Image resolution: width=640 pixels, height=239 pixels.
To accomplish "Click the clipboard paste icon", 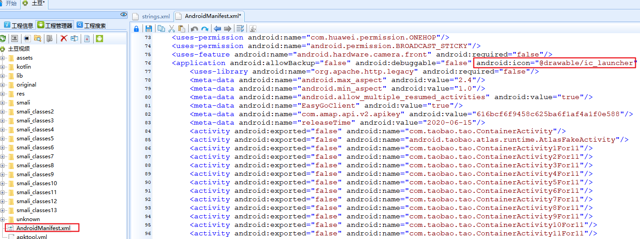I will click(x=181, y=28).
